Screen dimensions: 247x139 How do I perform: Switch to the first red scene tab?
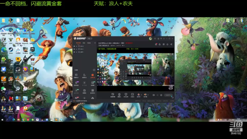click(78, 43)
